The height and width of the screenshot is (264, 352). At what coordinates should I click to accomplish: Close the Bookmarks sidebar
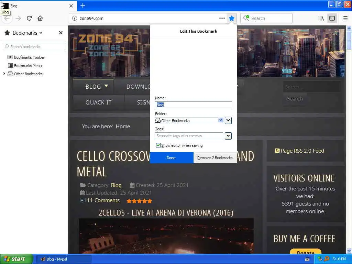click(x=60, y=33)
